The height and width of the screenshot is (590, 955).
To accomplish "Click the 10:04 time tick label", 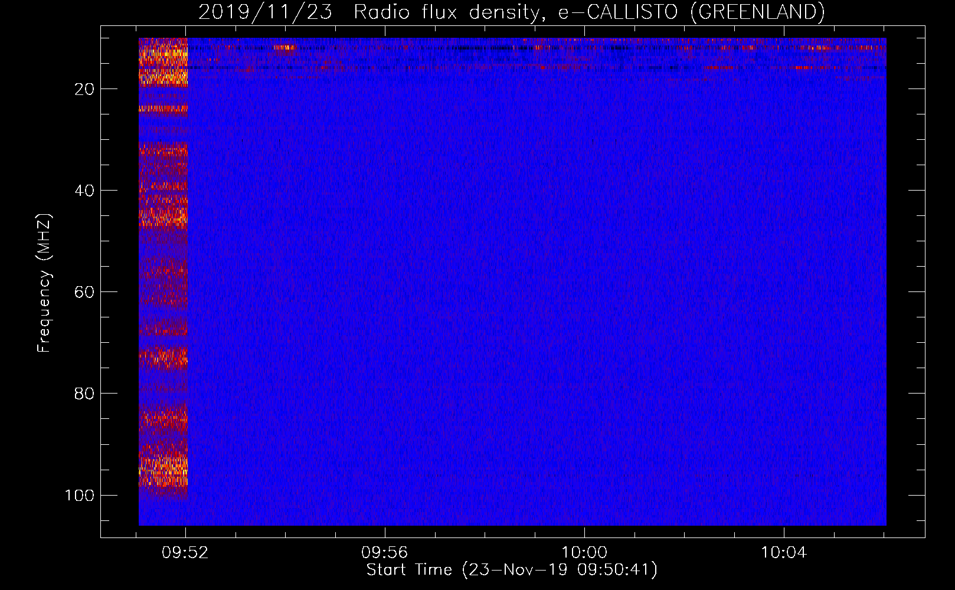I will click(x=784, y=552).
